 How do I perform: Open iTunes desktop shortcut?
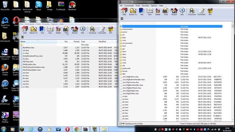5,85
